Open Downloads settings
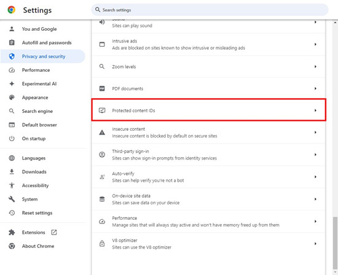This screenshot has height=275, width=338. (42, 172)
